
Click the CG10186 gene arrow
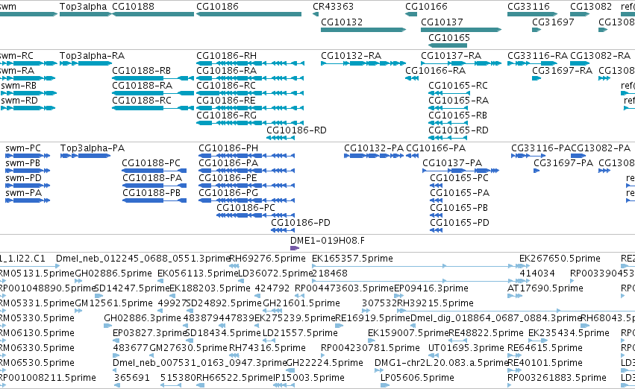(248, 14)
